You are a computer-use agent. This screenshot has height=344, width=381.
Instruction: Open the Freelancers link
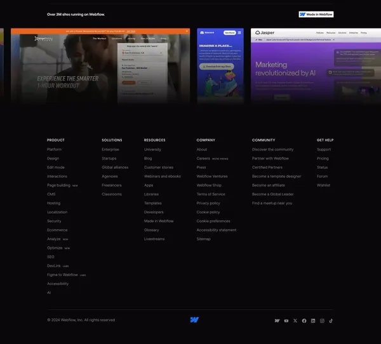112,185
